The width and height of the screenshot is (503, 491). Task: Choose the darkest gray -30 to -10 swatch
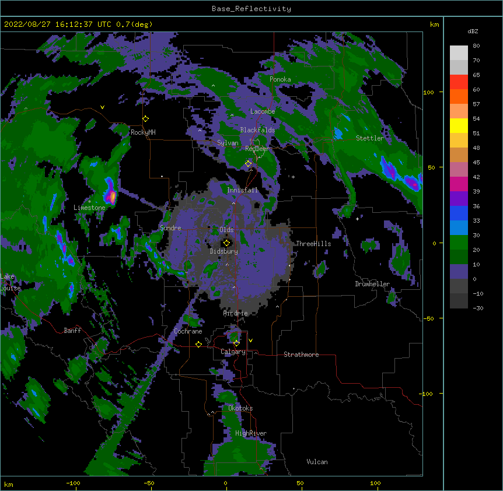[x=459, y=301]
